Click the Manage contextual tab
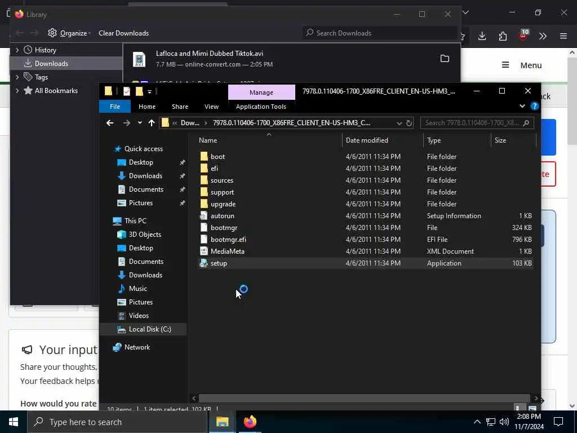 point(261,92)
